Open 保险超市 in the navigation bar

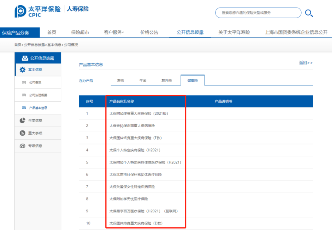(x=80, y=32)
